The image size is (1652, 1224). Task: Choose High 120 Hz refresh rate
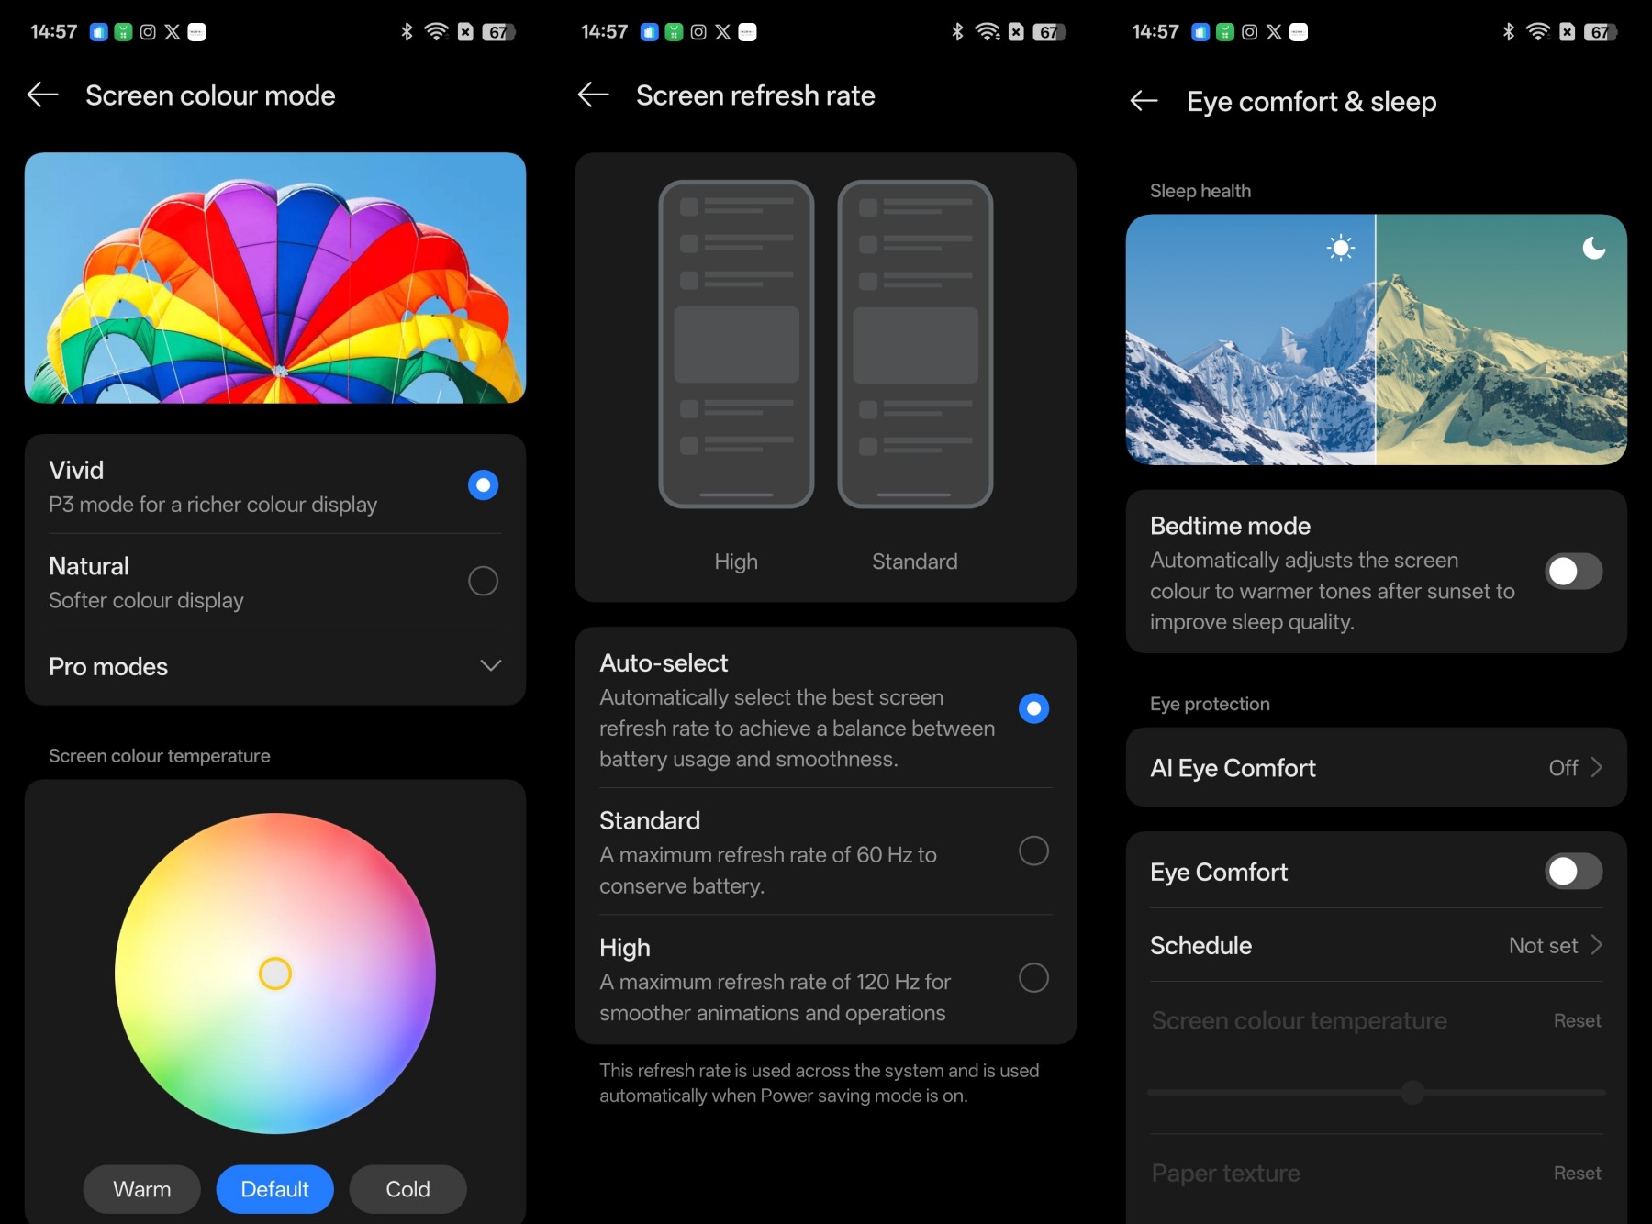tap(1033, 978)
